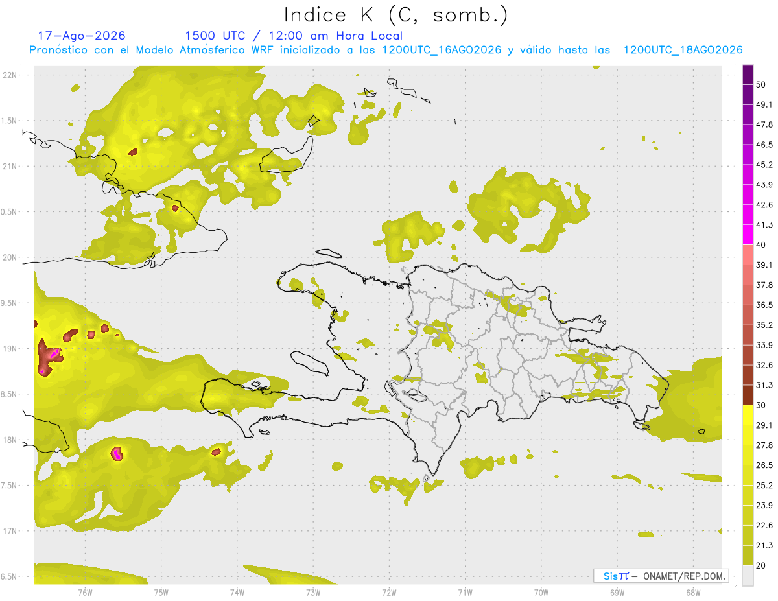The width and height of the screenshot is (778, 601).
Task: Click the legend value "45.2"
Action: pyautogui.click(x=764, y=165)
